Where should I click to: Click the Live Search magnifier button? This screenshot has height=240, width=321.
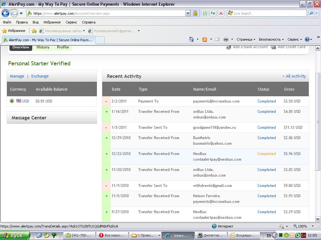click(311, 13)
